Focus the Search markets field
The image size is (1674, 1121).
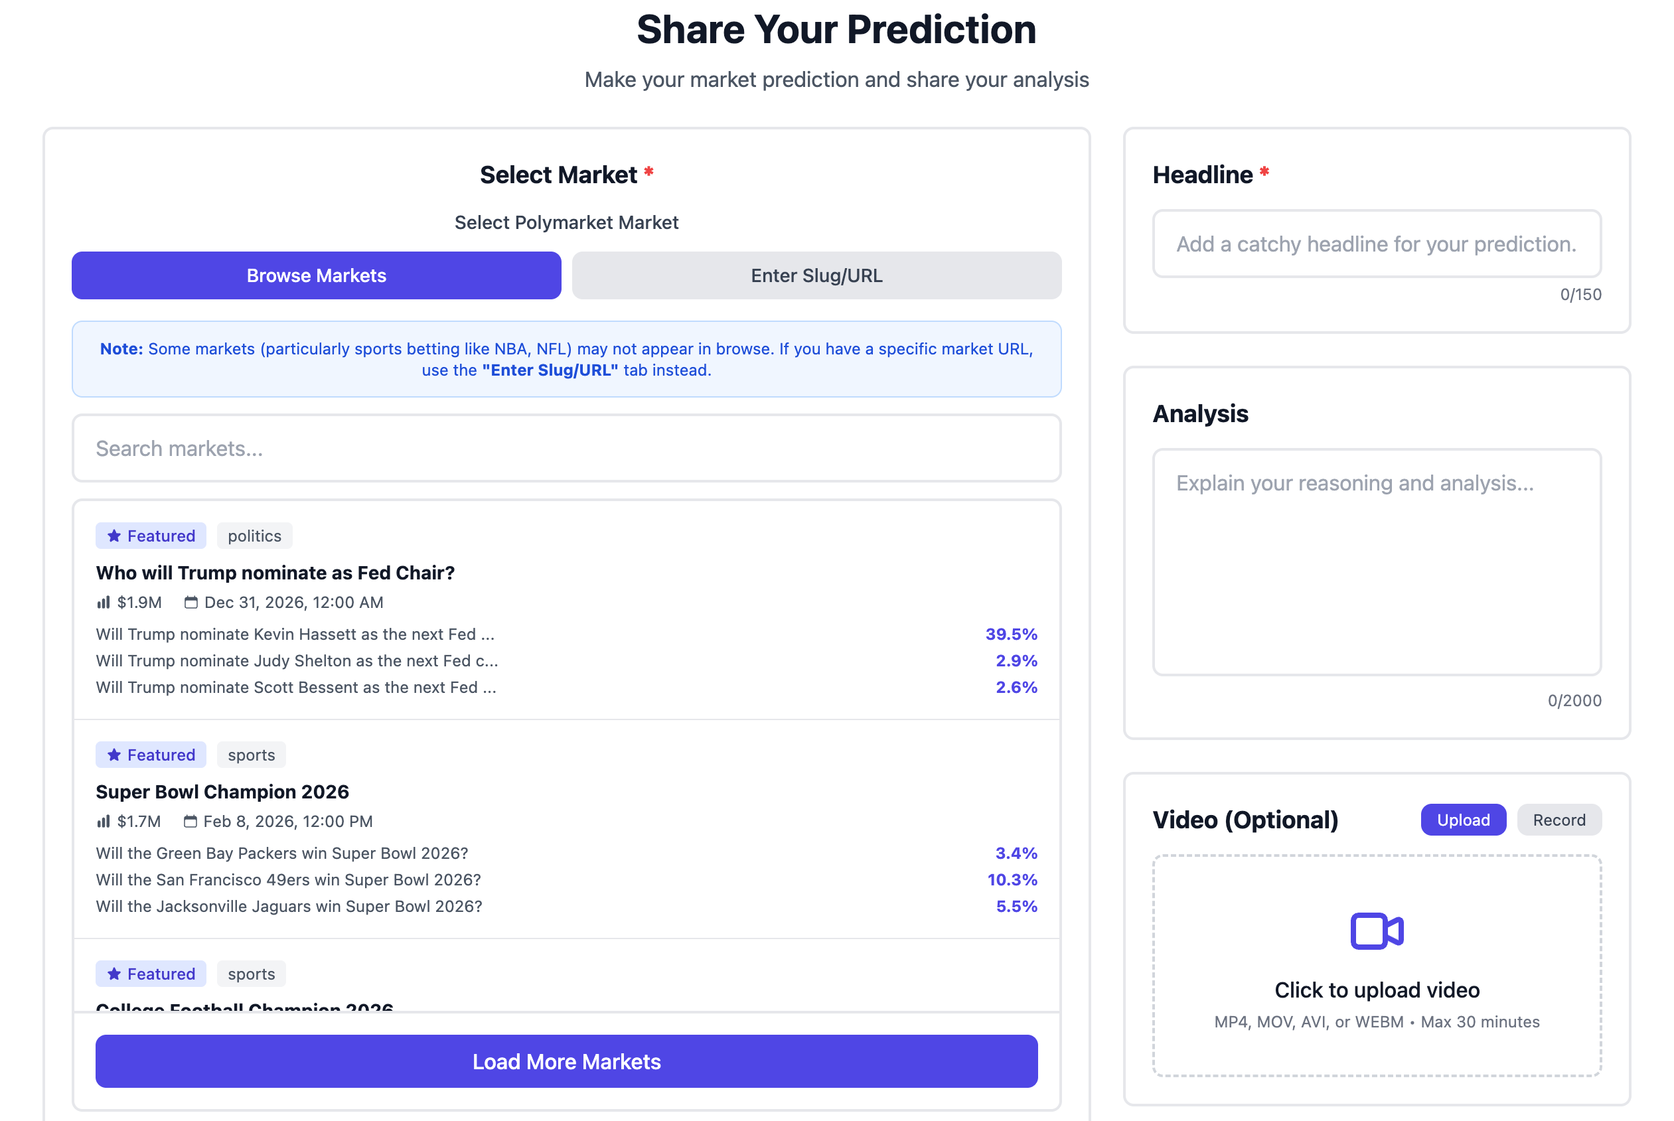point(566,448)
